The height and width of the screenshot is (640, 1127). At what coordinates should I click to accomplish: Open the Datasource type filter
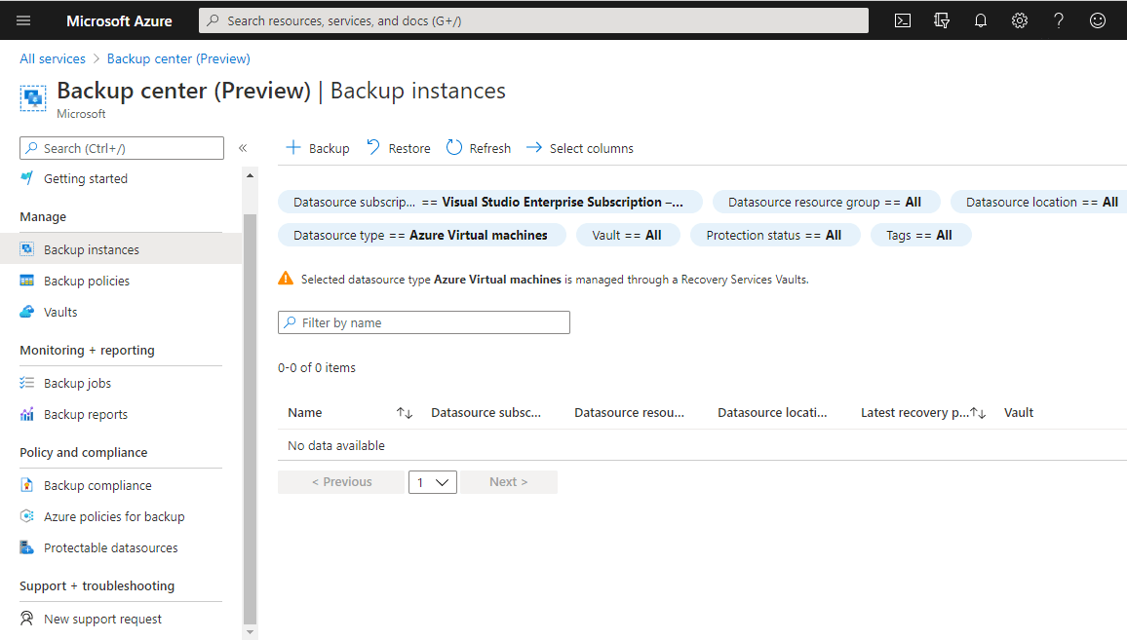pyautogui.click(x=421, y=235)
